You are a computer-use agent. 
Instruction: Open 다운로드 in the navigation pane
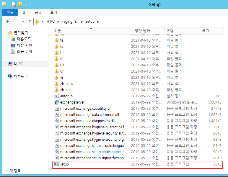24,39
